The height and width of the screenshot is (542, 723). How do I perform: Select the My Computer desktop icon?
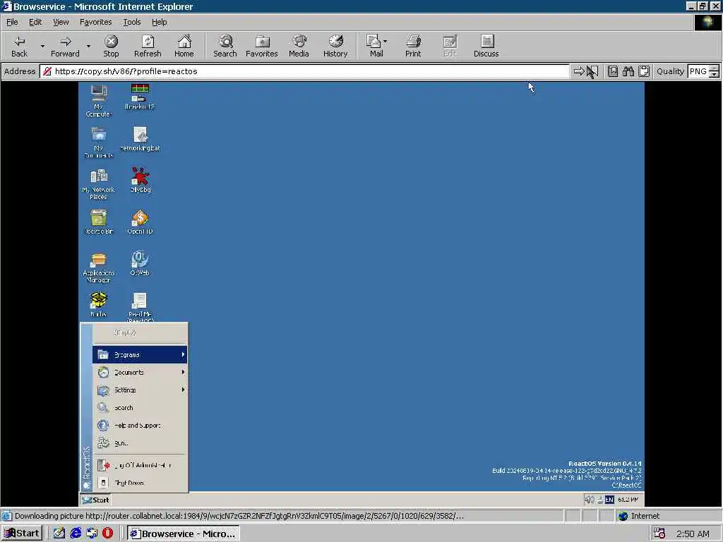pos(99,100)
